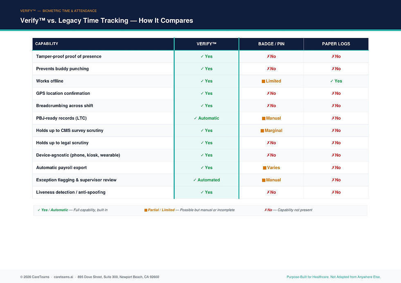Click legend entry 'Partial / Limited'

[189, 210]
